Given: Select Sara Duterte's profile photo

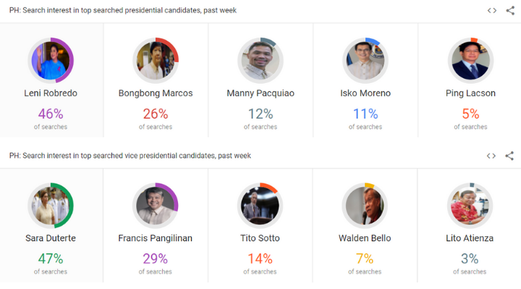Looking at the screenshot, I should tap(51, 205).
